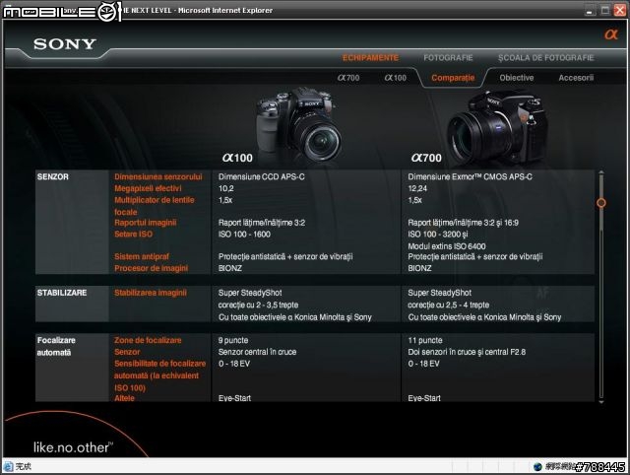Image resolution: width=630 pixels, height=475 pixels.
Task: Click the STABILIZARE section label
Action: (x=62, y=293)
